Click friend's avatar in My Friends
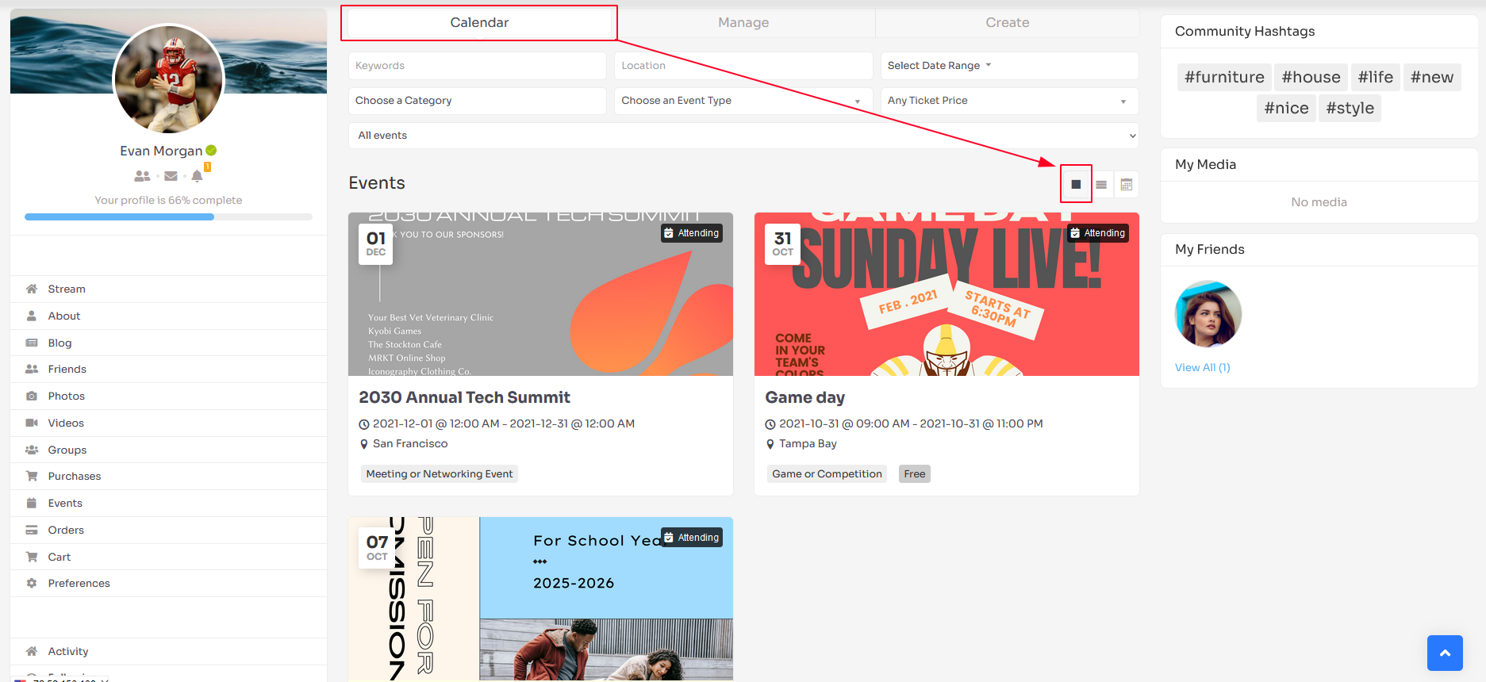 pyautogui.click(x=1208, y=314)
